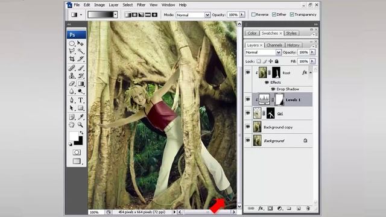Select the Elliptical Marquee tool
This screenshot has width=386, height=217.
coord(72,43)
